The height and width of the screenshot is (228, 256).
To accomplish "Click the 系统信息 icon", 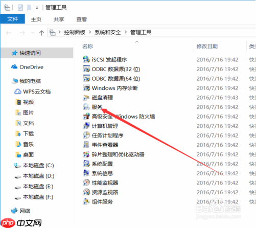I will (x=86, y=173).
